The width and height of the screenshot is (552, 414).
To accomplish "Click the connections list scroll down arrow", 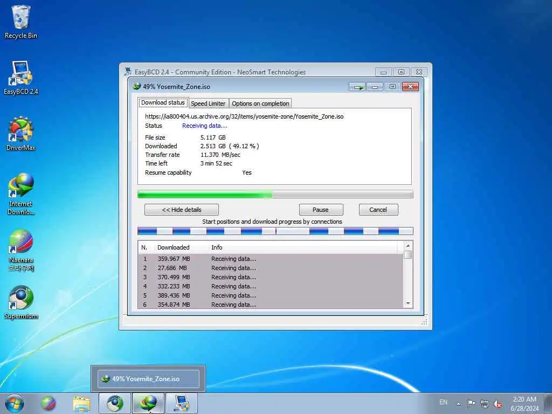I will (408, 304).
